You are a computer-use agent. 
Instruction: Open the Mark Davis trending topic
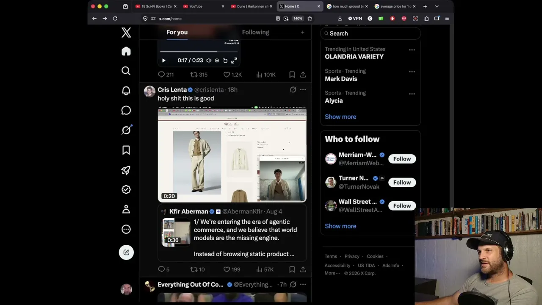(341, 79)
